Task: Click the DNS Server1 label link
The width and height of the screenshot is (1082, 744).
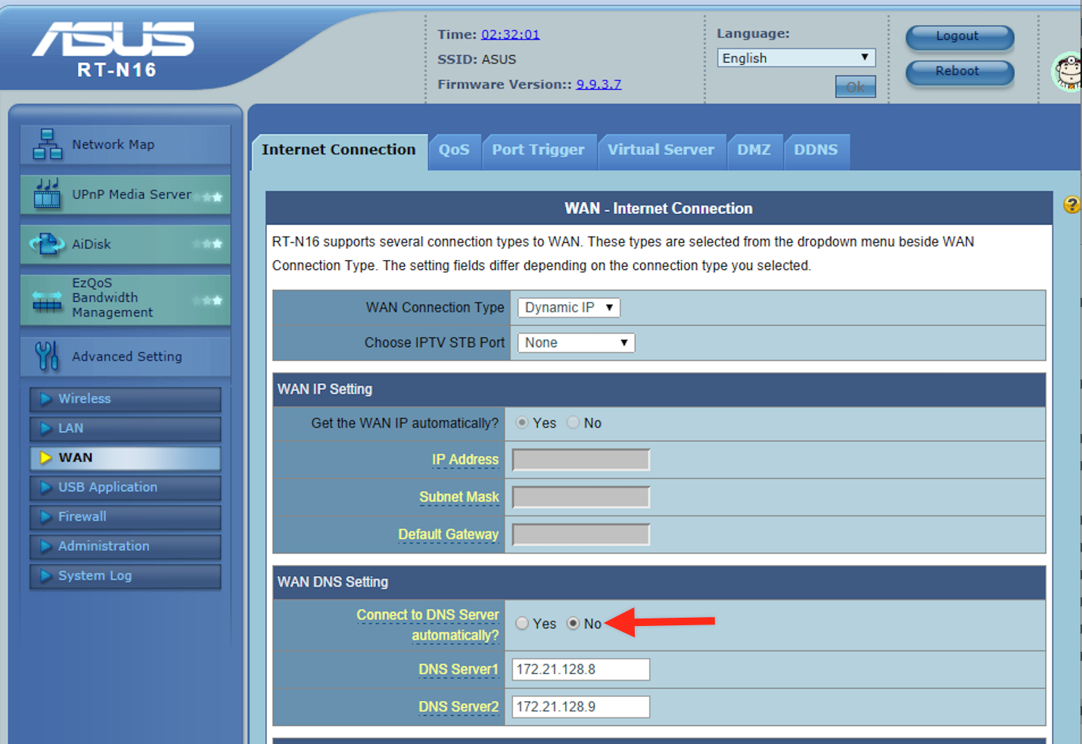Action: point(459,669)
